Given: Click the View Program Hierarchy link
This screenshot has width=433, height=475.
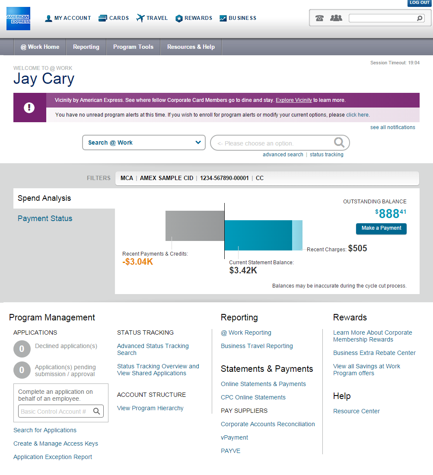Looking at the screenshot, I should click(150, 408).
